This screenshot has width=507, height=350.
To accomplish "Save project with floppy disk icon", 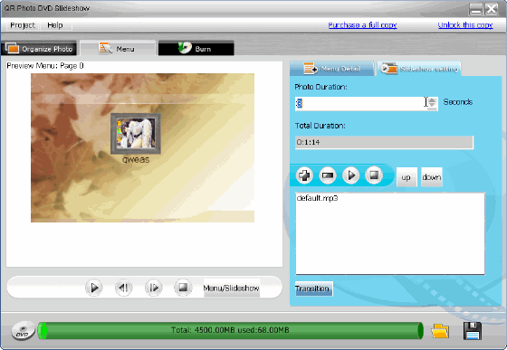I will (x=473, y=331).
